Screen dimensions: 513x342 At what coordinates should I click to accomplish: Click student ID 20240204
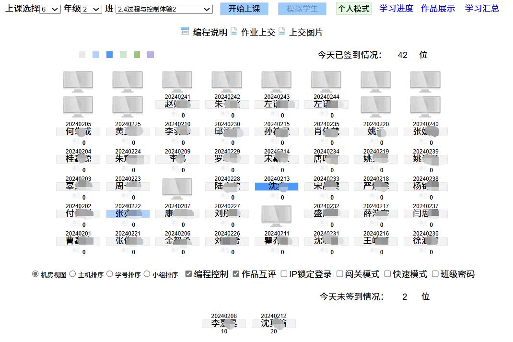pyautogui.click(x=78, y=152)
